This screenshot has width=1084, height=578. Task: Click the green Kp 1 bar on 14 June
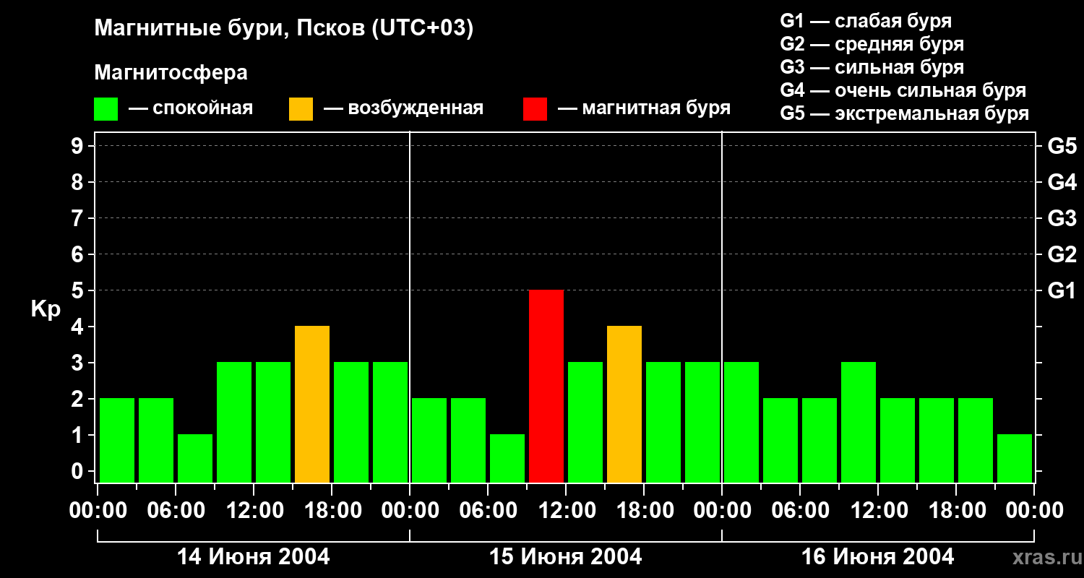click(x=195, y=458)
